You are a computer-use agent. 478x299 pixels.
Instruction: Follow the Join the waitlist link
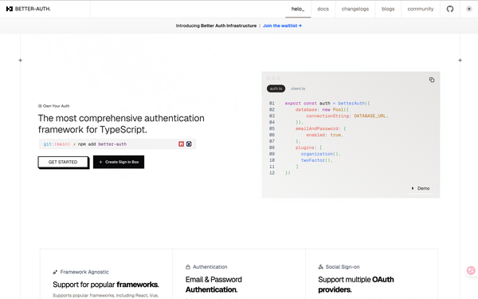(x=282, y=26)
